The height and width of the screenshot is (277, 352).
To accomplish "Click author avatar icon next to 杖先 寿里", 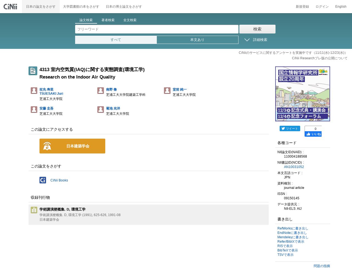I will [34, 91].
